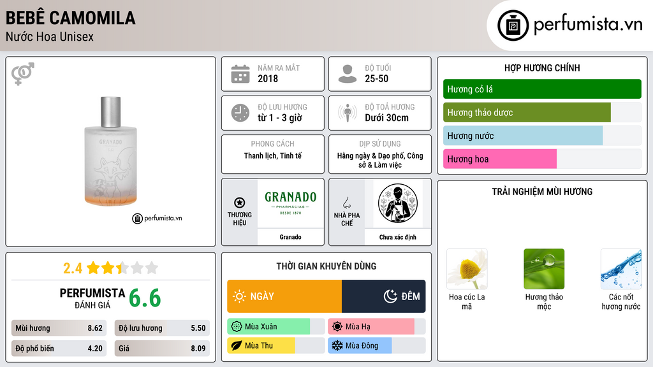This screenshot has width=653, height=367.
Task: Click the HỢP HƯƠNG CHÍNH heading
Action: [x=542, y=68]
